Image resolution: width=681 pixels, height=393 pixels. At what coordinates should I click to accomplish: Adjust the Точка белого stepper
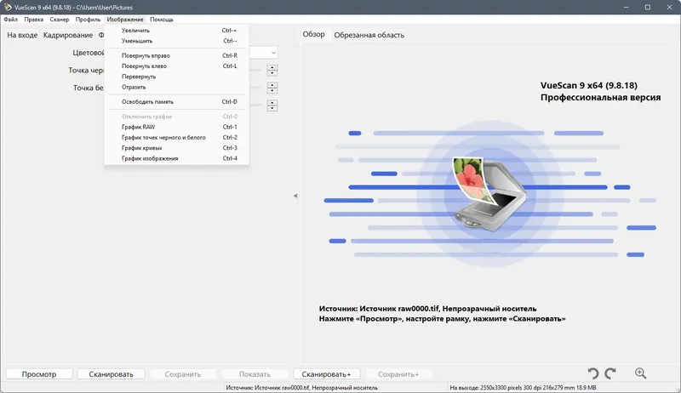click(272, 88)
